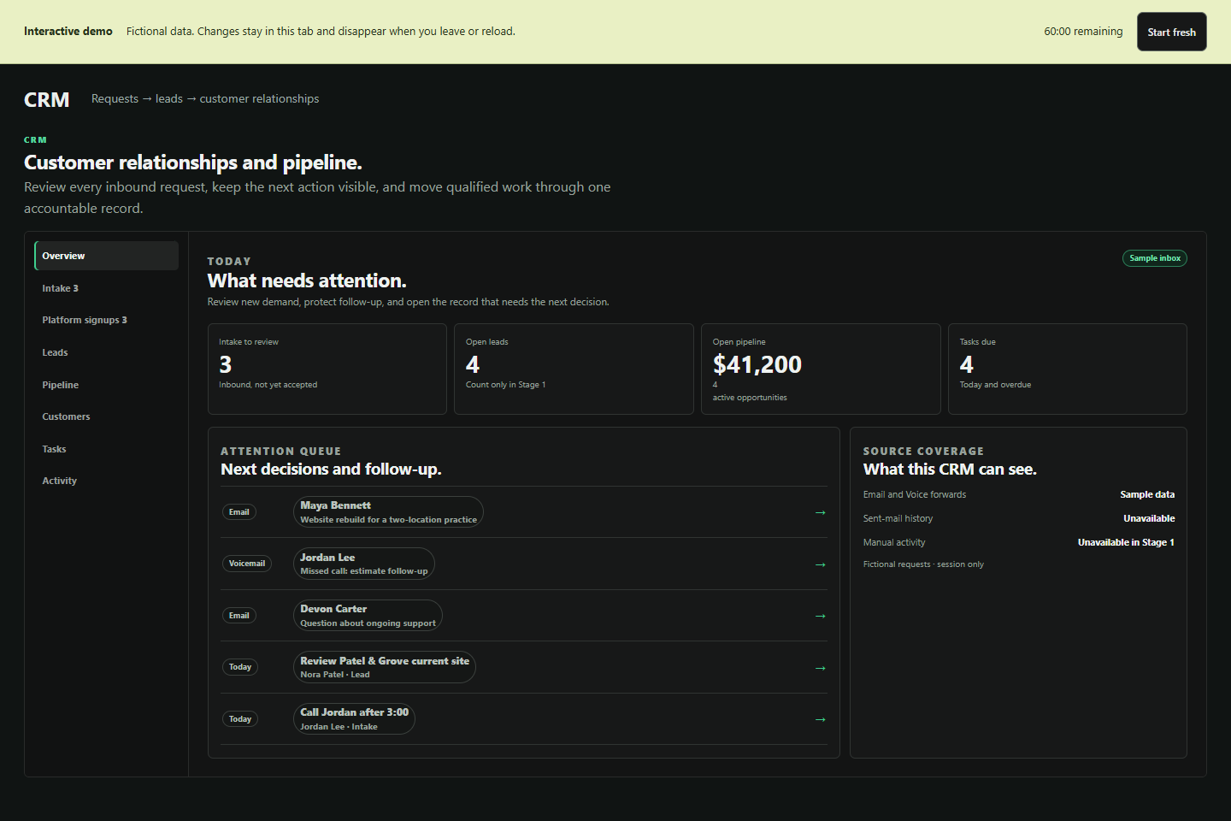
Task: Open the Pipeline tab
Action: 106,385
